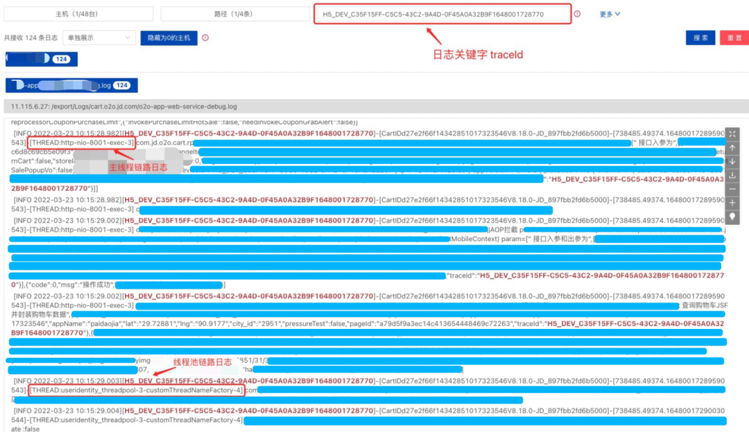Select the .log file tab with 124 count
The height and width of the screenshot is (432, 749).
pos(71,85)
